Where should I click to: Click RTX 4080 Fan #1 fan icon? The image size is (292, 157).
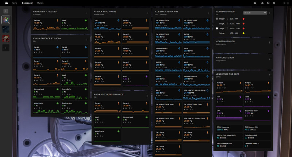[57, 47]
